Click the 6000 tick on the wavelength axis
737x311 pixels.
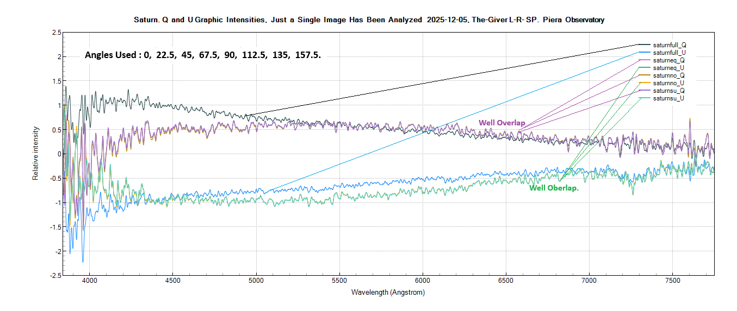click(423, 281)
